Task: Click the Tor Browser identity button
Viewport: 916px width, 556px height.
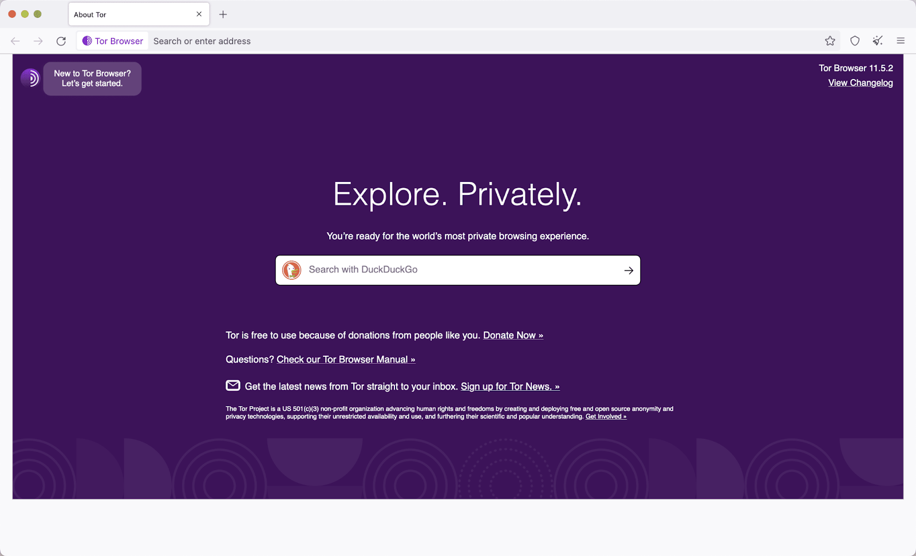Action: [113, 41]
